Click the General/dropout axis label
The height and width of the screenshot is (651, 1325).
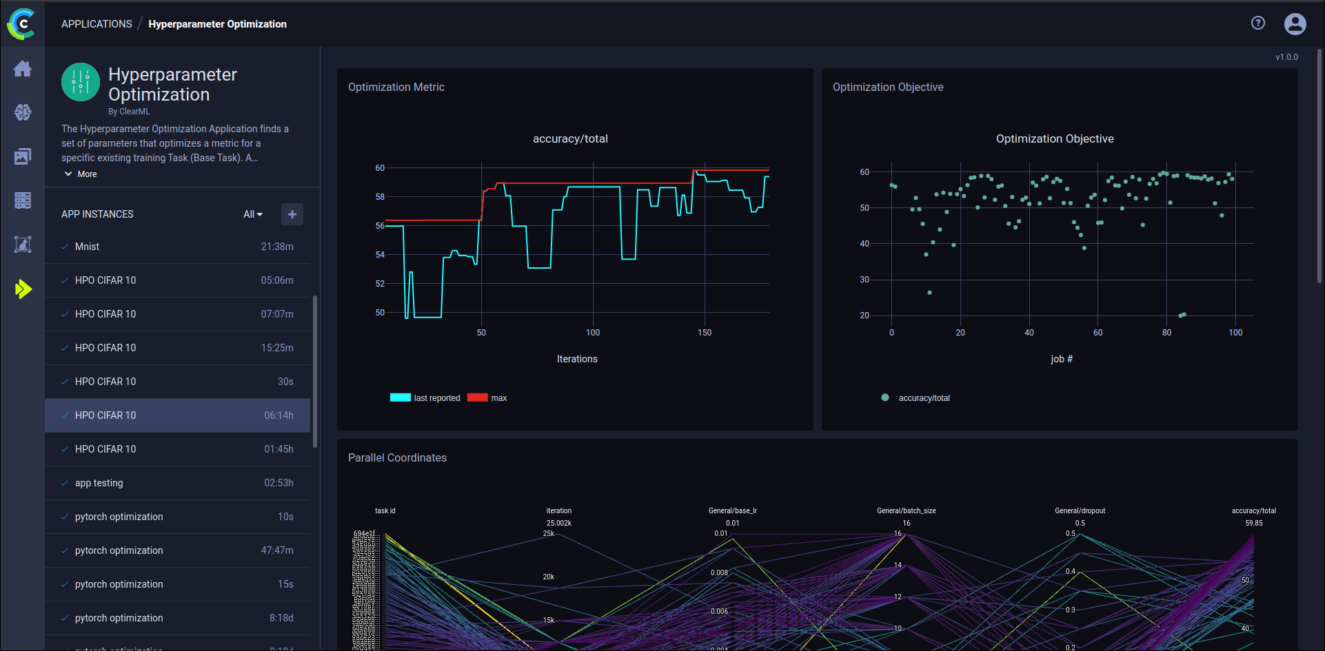(x=1080, y=510)
